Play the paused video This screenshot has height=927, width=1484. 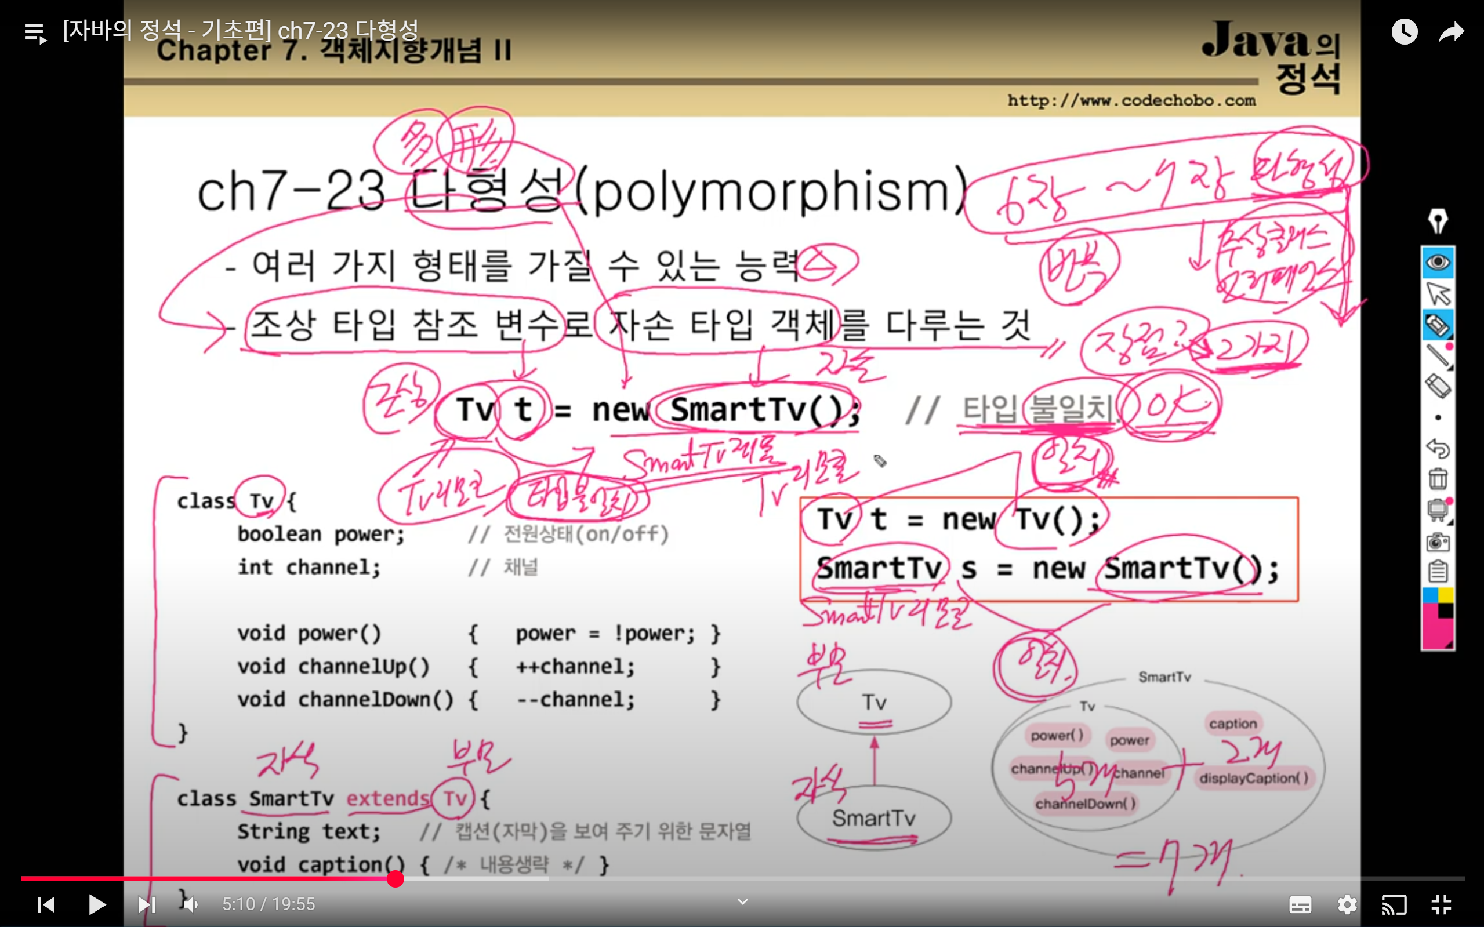[x=96, y=904]
